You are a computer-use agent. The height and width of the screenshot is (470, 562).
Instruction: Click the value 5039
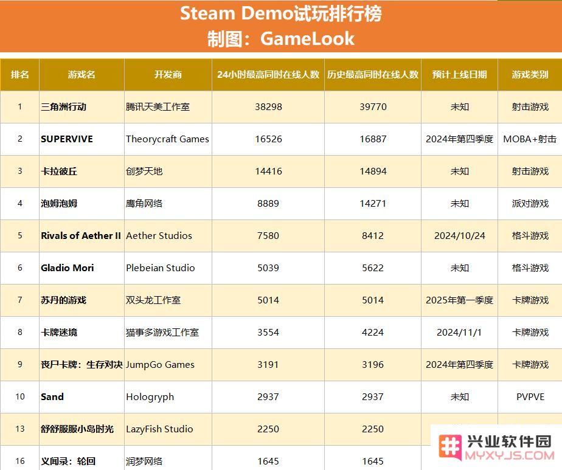pyautogui.click(x=268, y=268)
